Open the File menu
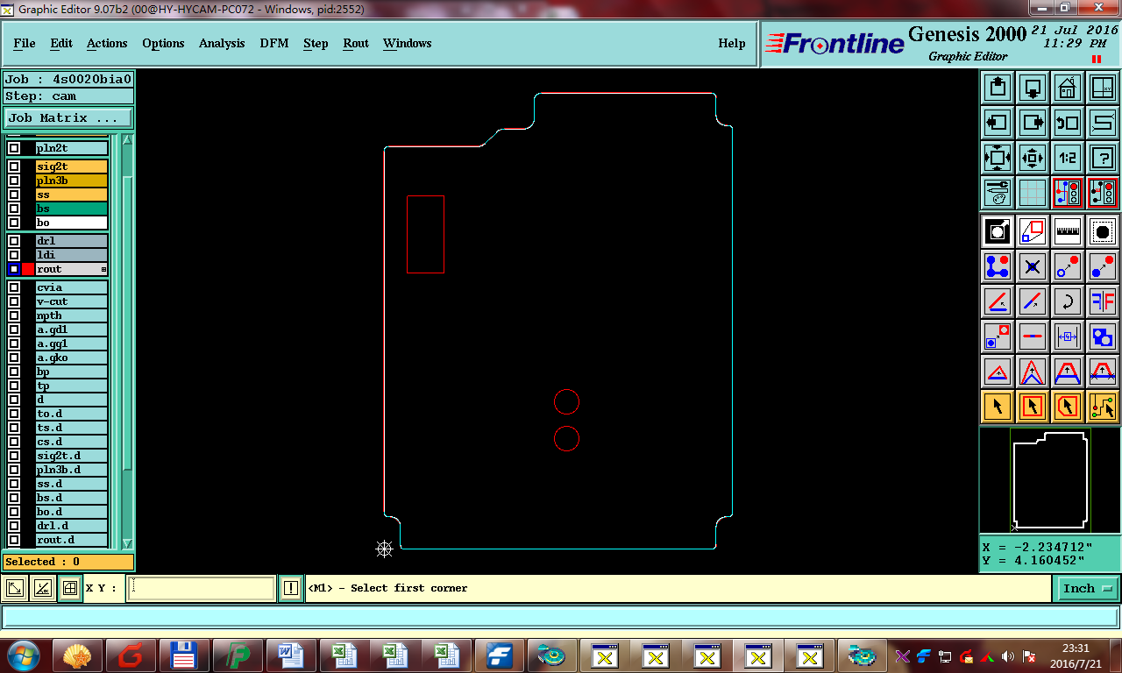The width and height of the screenshot is (1122, 673). point(25,43)
